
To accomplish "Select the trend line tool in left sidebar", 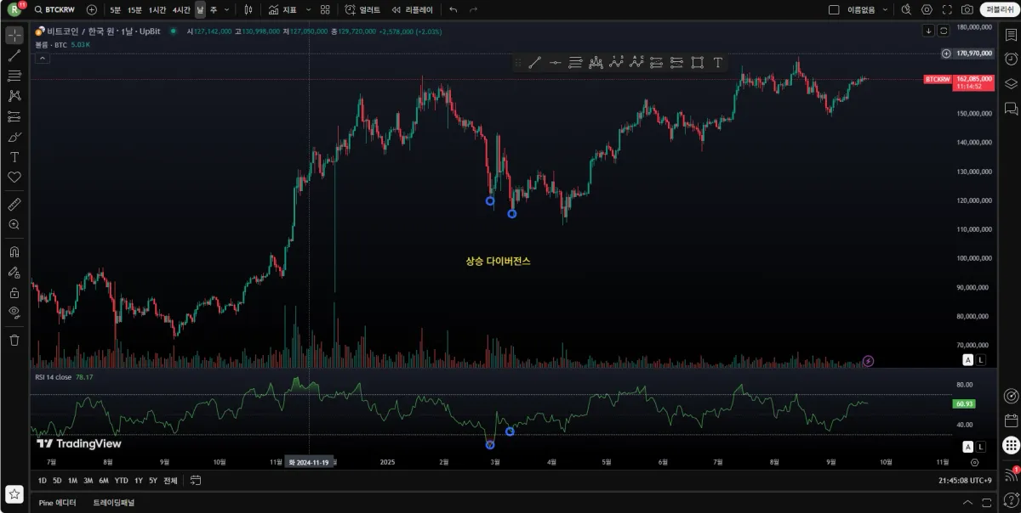I will tap(14, 55).
